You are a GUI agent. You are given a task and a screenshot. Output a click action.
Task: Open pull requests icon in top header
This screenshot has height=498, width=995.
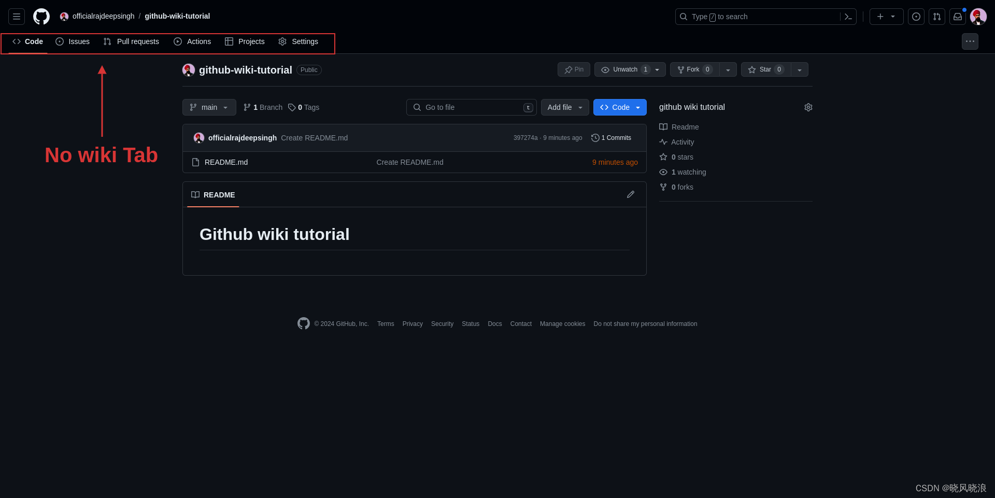(937, 17)
